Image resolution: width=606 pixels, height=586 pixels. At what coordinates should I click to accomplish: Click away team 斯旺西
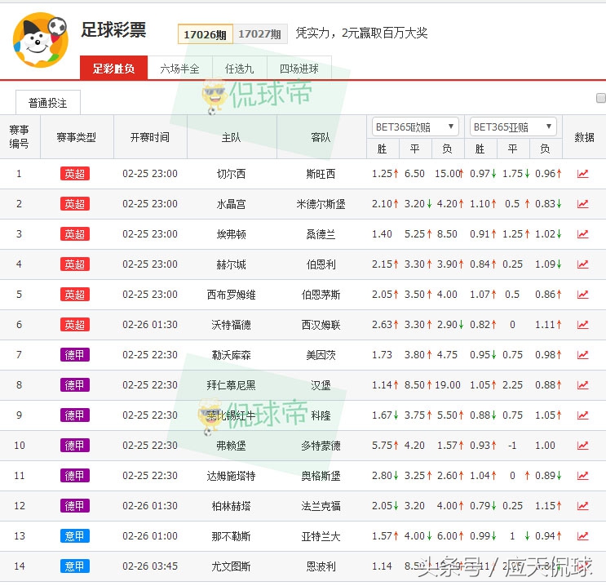pyautogui.click(x=321, y=174)
